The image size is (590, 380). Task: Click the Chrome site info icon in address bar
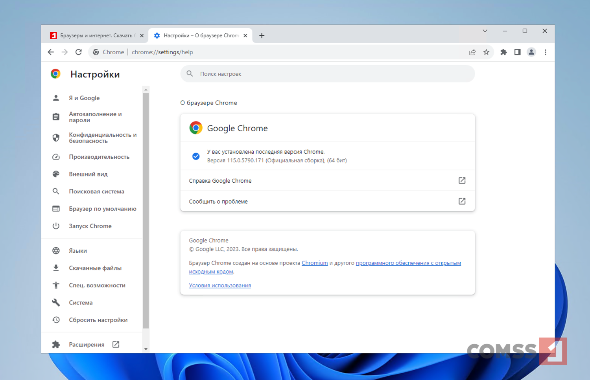click(x=96, y=52)
